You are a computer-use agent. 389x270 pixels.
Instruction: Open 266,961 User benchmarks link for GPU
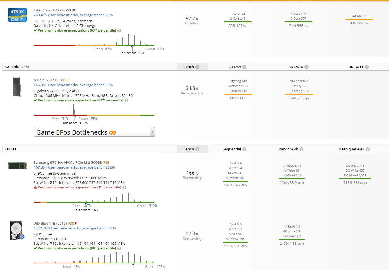pos(73,85)
